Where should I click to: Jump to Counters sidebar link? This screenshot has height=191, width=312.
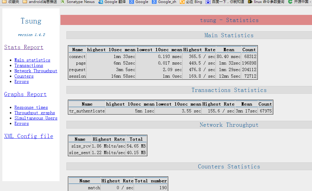pyautogui.click(x=24, y=76)
